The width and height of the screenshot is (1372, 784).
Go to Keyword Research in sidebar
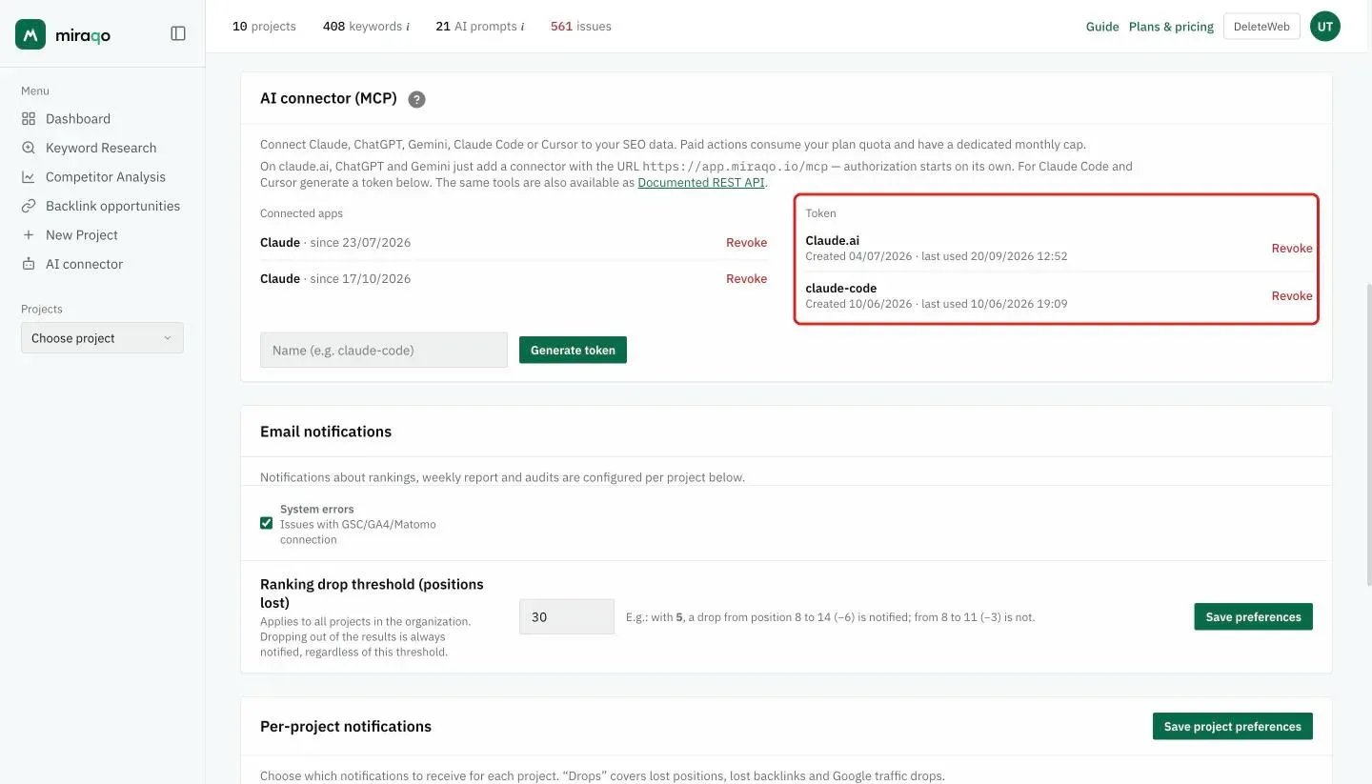coord(101,148)
